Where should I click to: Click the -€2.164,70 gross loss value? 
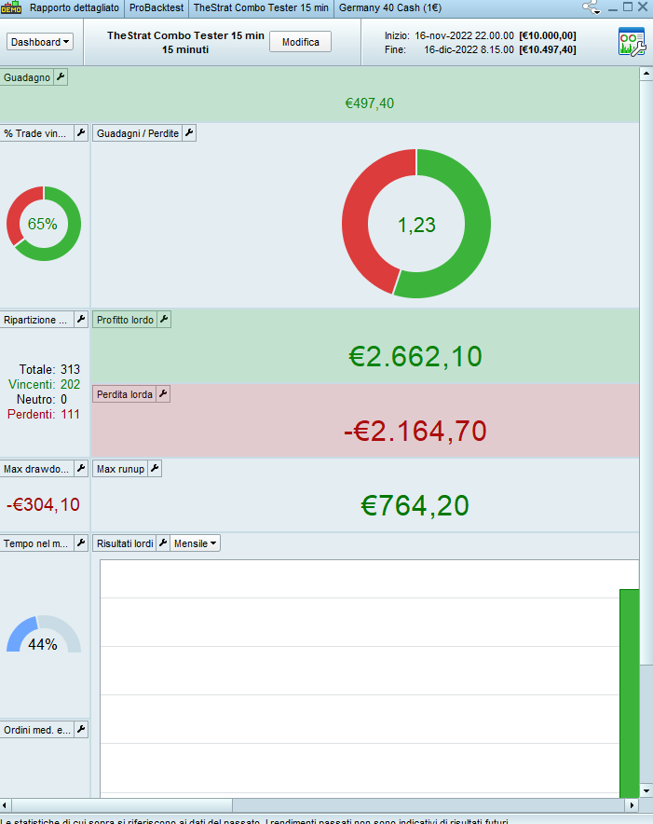(x=415, y=431)
